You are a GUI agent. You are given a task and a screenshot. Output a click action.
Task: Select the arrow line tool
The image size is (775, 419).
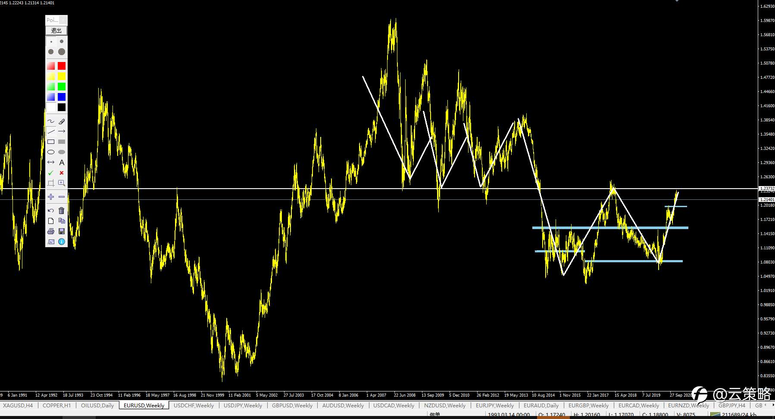tap(62, 131)
